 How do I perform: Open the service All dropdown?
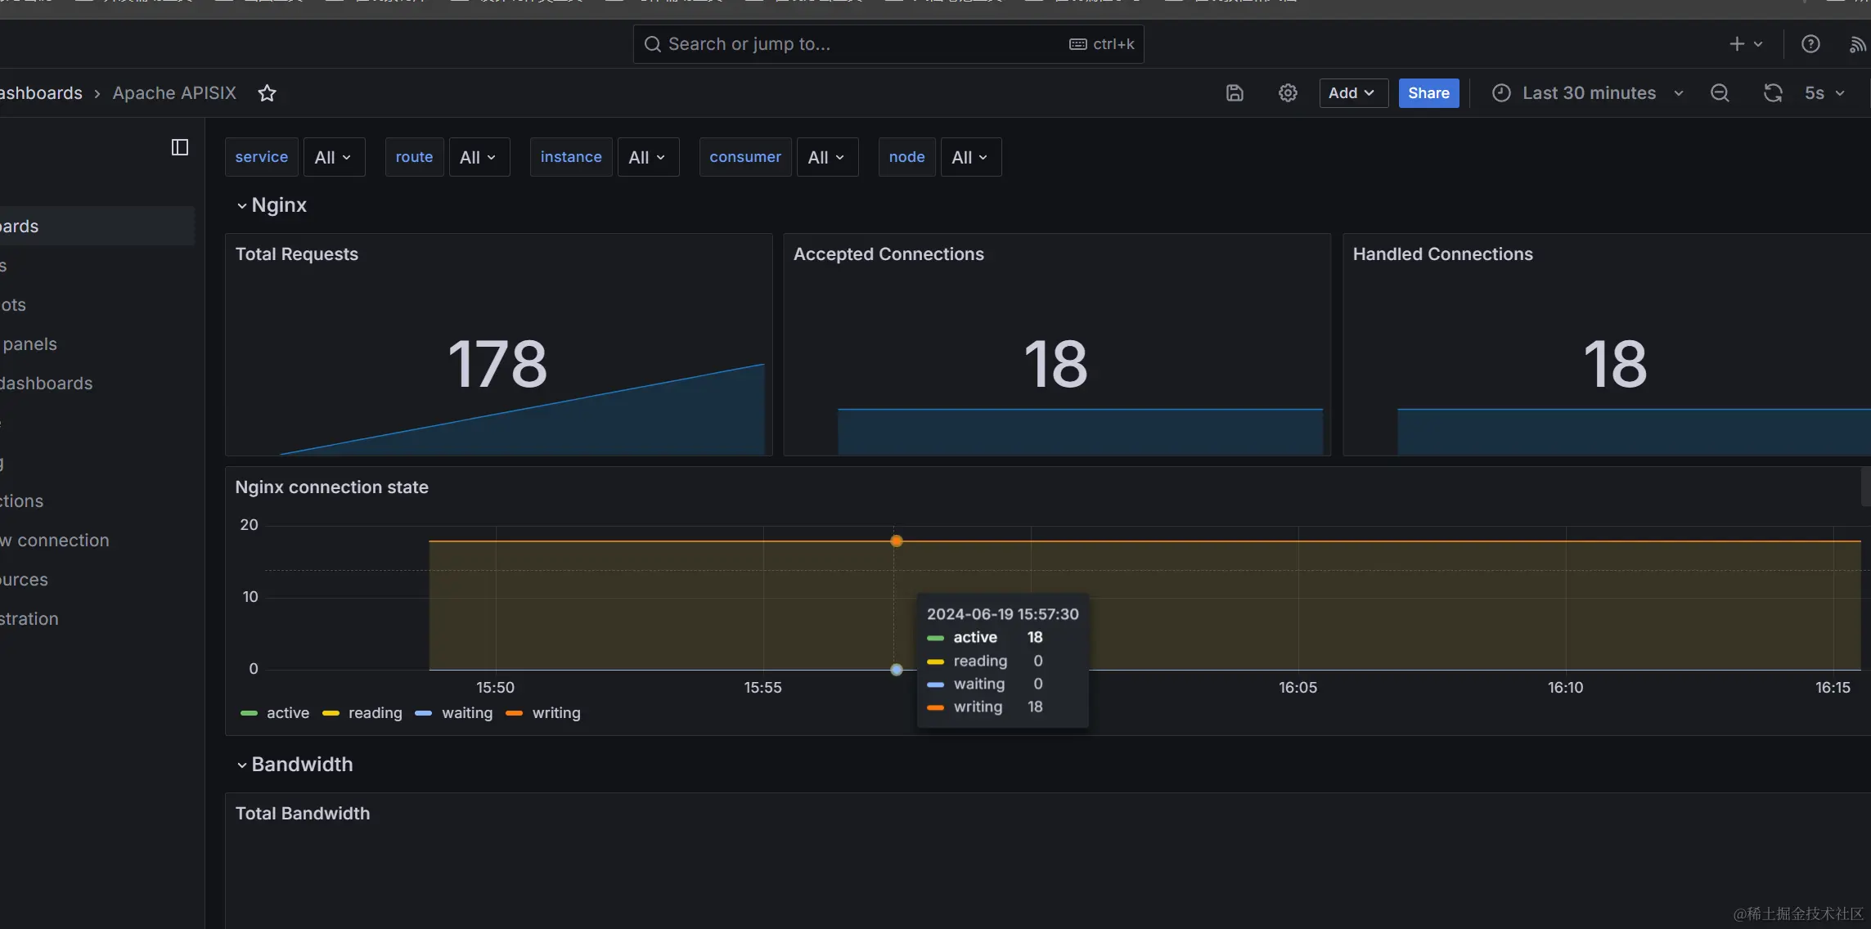click(334, 156)
